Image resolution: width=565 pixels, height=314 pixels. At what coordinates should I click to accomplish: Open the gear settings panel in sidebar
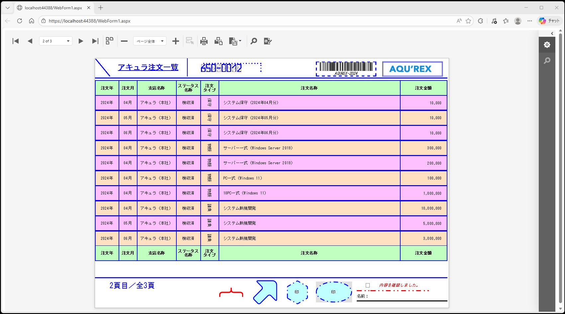(547, 45)
